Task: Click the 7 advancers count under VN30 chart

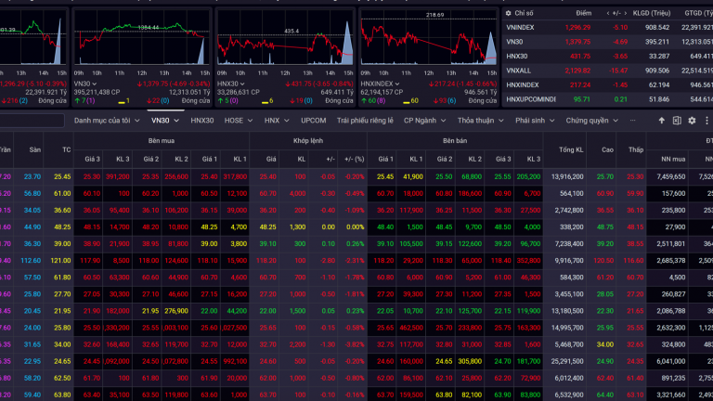Action: [84, 100]
